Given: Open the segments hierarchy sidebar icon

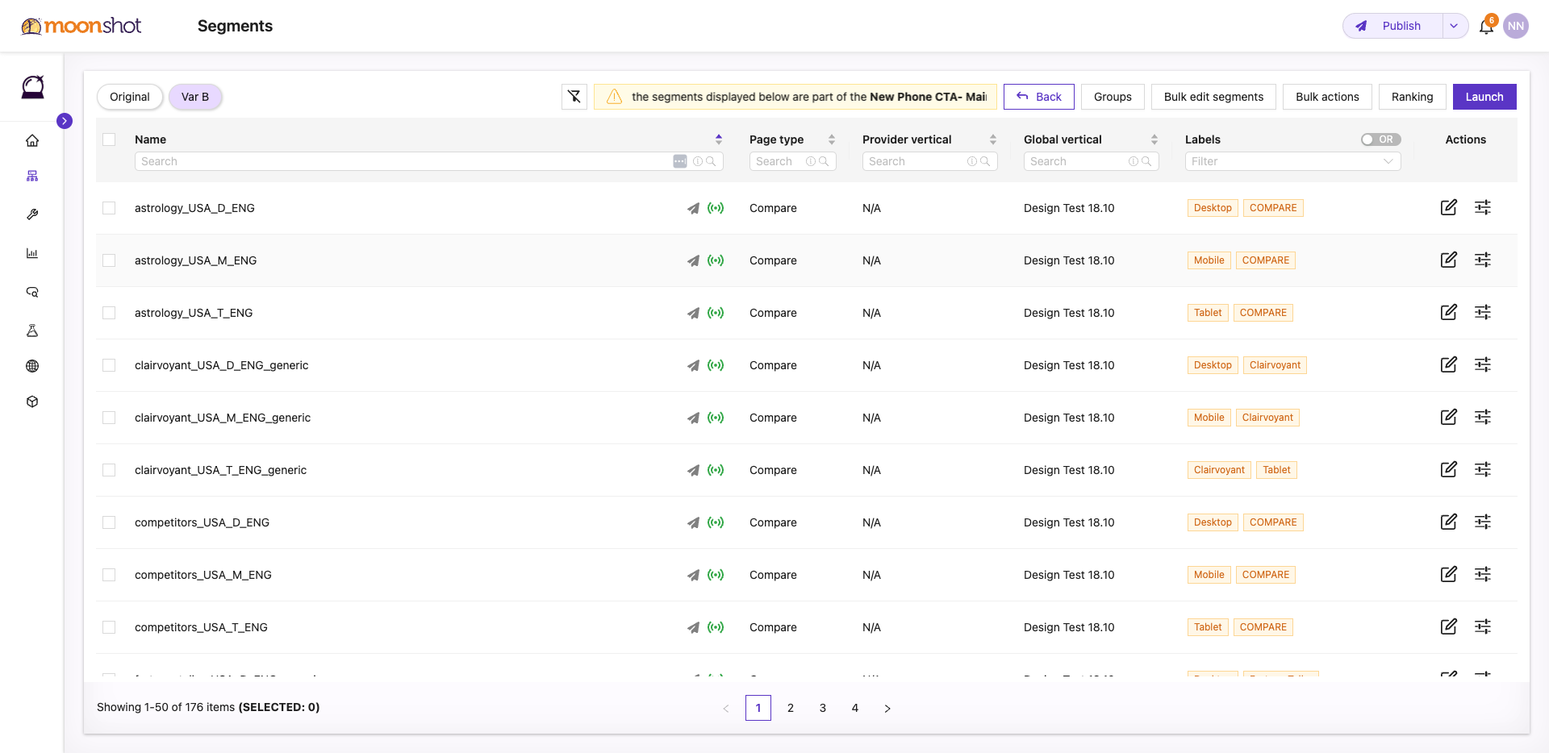Looking at the screenshot, I should [x=32, y=176].
